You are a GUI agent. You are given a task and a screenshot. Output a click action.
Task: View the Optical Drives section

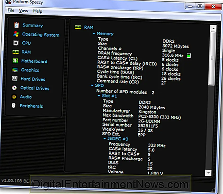35,88
